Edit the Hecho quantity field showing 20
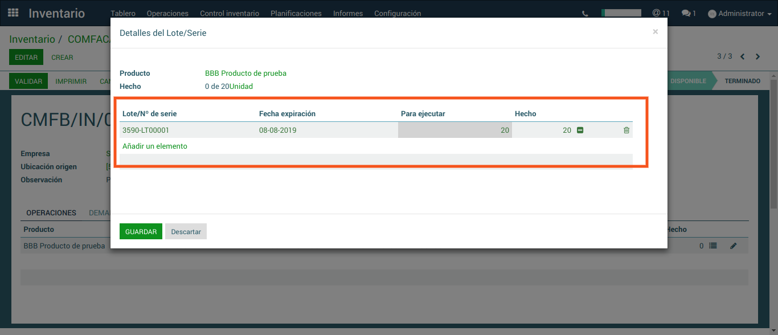 coord(544,130)
